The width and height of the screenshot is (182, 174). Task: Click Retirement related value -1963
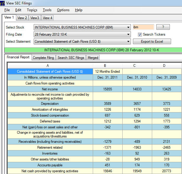pos(137,148)
